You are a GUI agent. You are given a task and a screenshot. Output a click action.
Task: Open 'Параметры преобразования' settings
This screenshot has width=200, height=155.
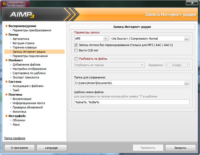pyautogui.click(x=32, y=30)
